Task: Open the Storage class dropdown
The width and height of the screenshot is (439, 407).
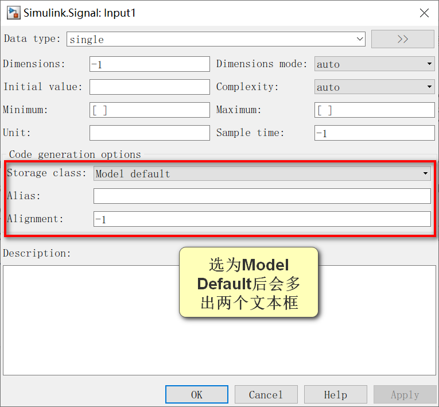Action: 262,173
